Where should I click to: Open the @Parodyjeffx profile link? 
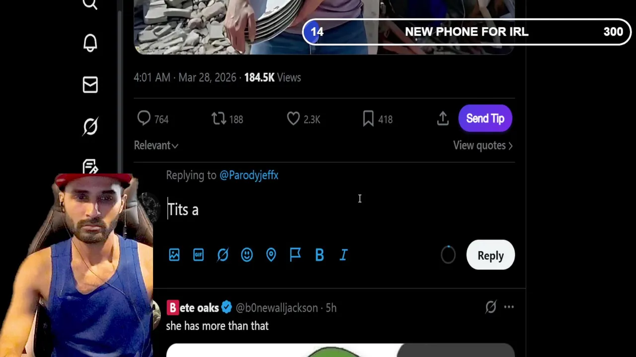(x=249, y=175)
